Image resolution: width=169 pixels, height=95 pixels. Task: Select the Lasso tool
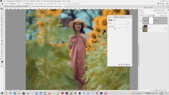click(2, 13)
